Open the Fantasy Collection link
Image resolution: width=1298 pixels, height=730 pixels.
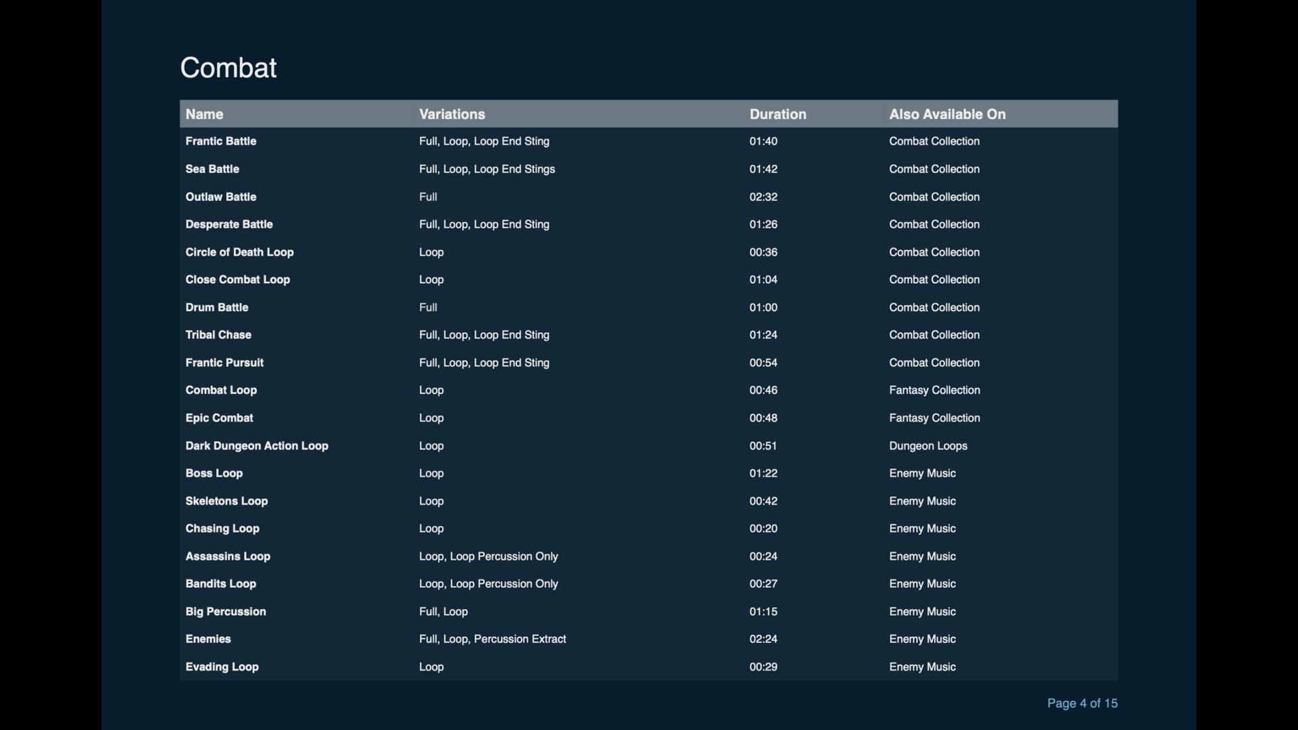tap(934, 390)
